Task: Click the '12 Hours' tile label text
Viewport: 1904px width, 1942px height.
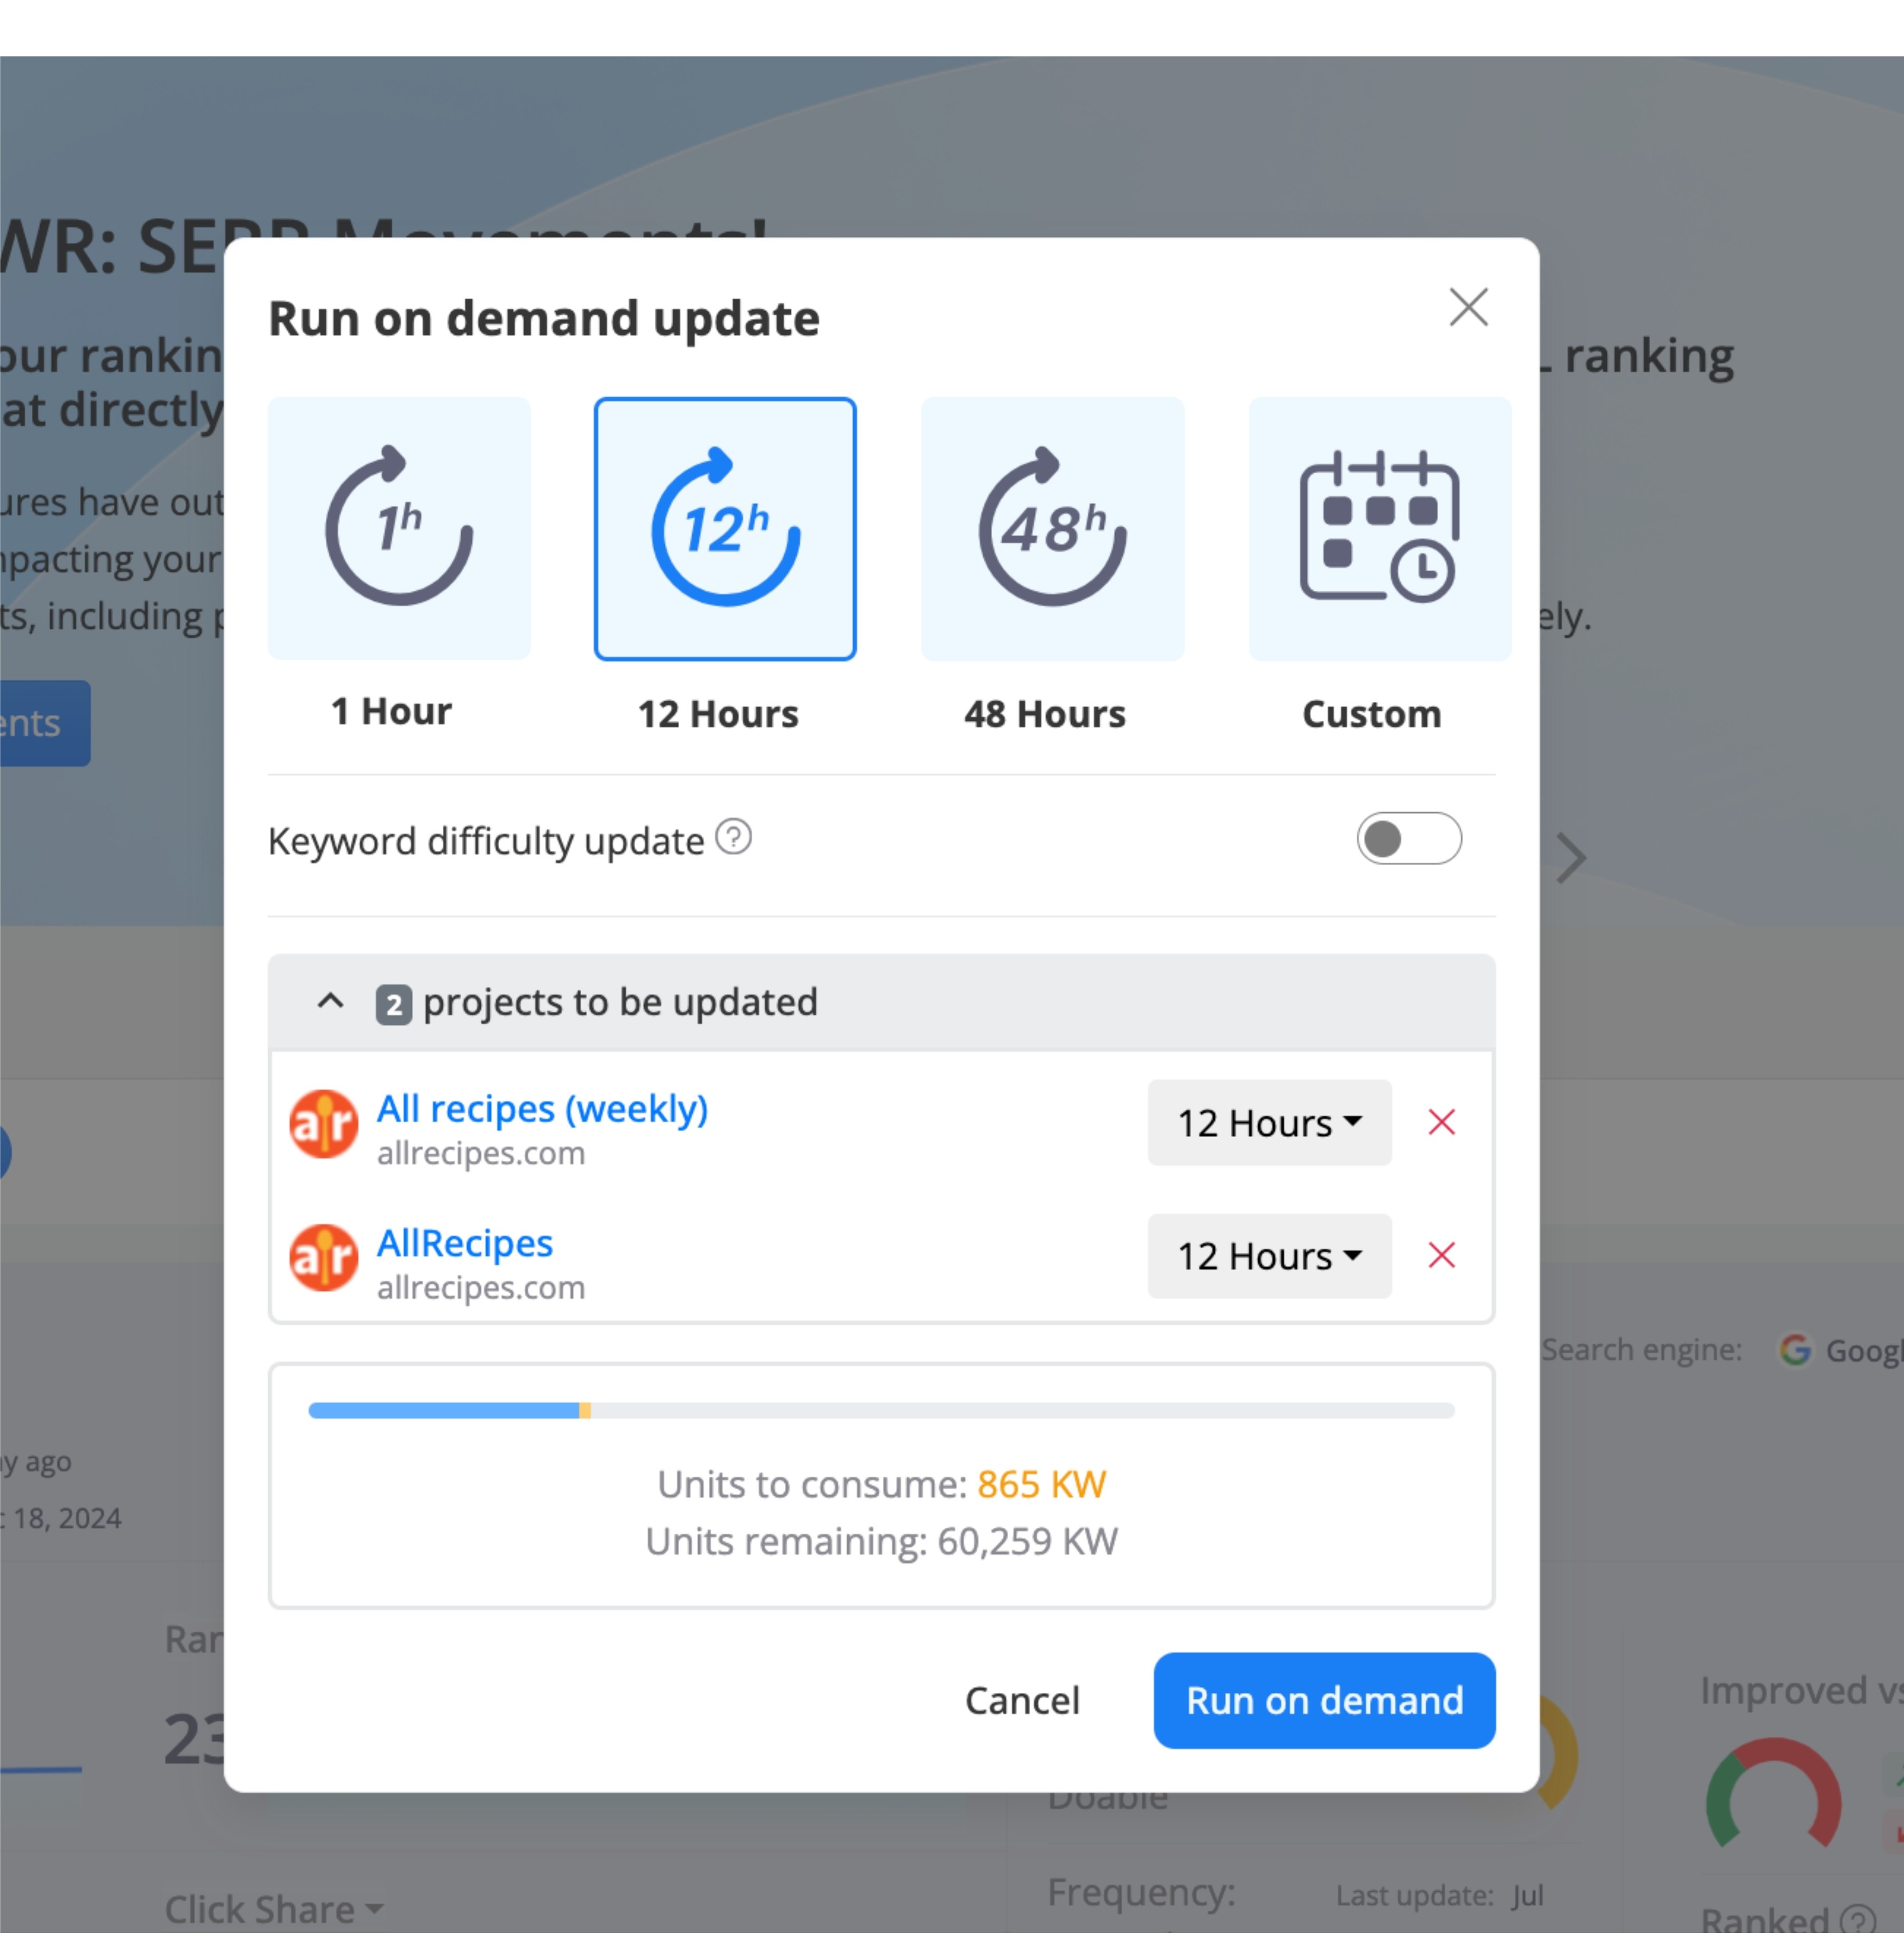Action: (718, 714)
